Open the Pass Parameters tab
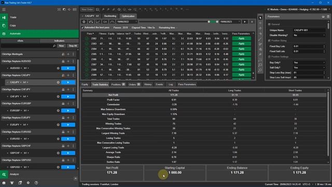332x187 pixels. [x=187, y=84]
